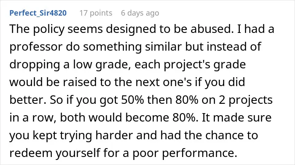Click the word "performance" ending the comment
The image size is (295, 165).
tap(198, 153)
